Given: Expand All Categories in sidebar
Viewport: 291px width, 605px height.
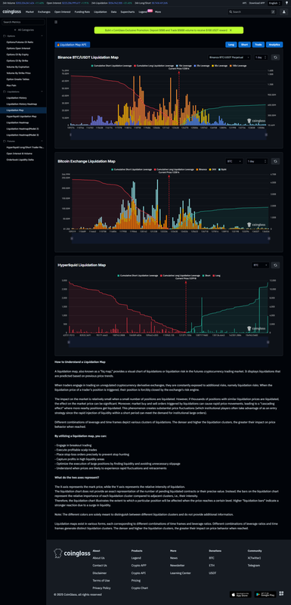Looking at the screenshot, I should (23, 29).
